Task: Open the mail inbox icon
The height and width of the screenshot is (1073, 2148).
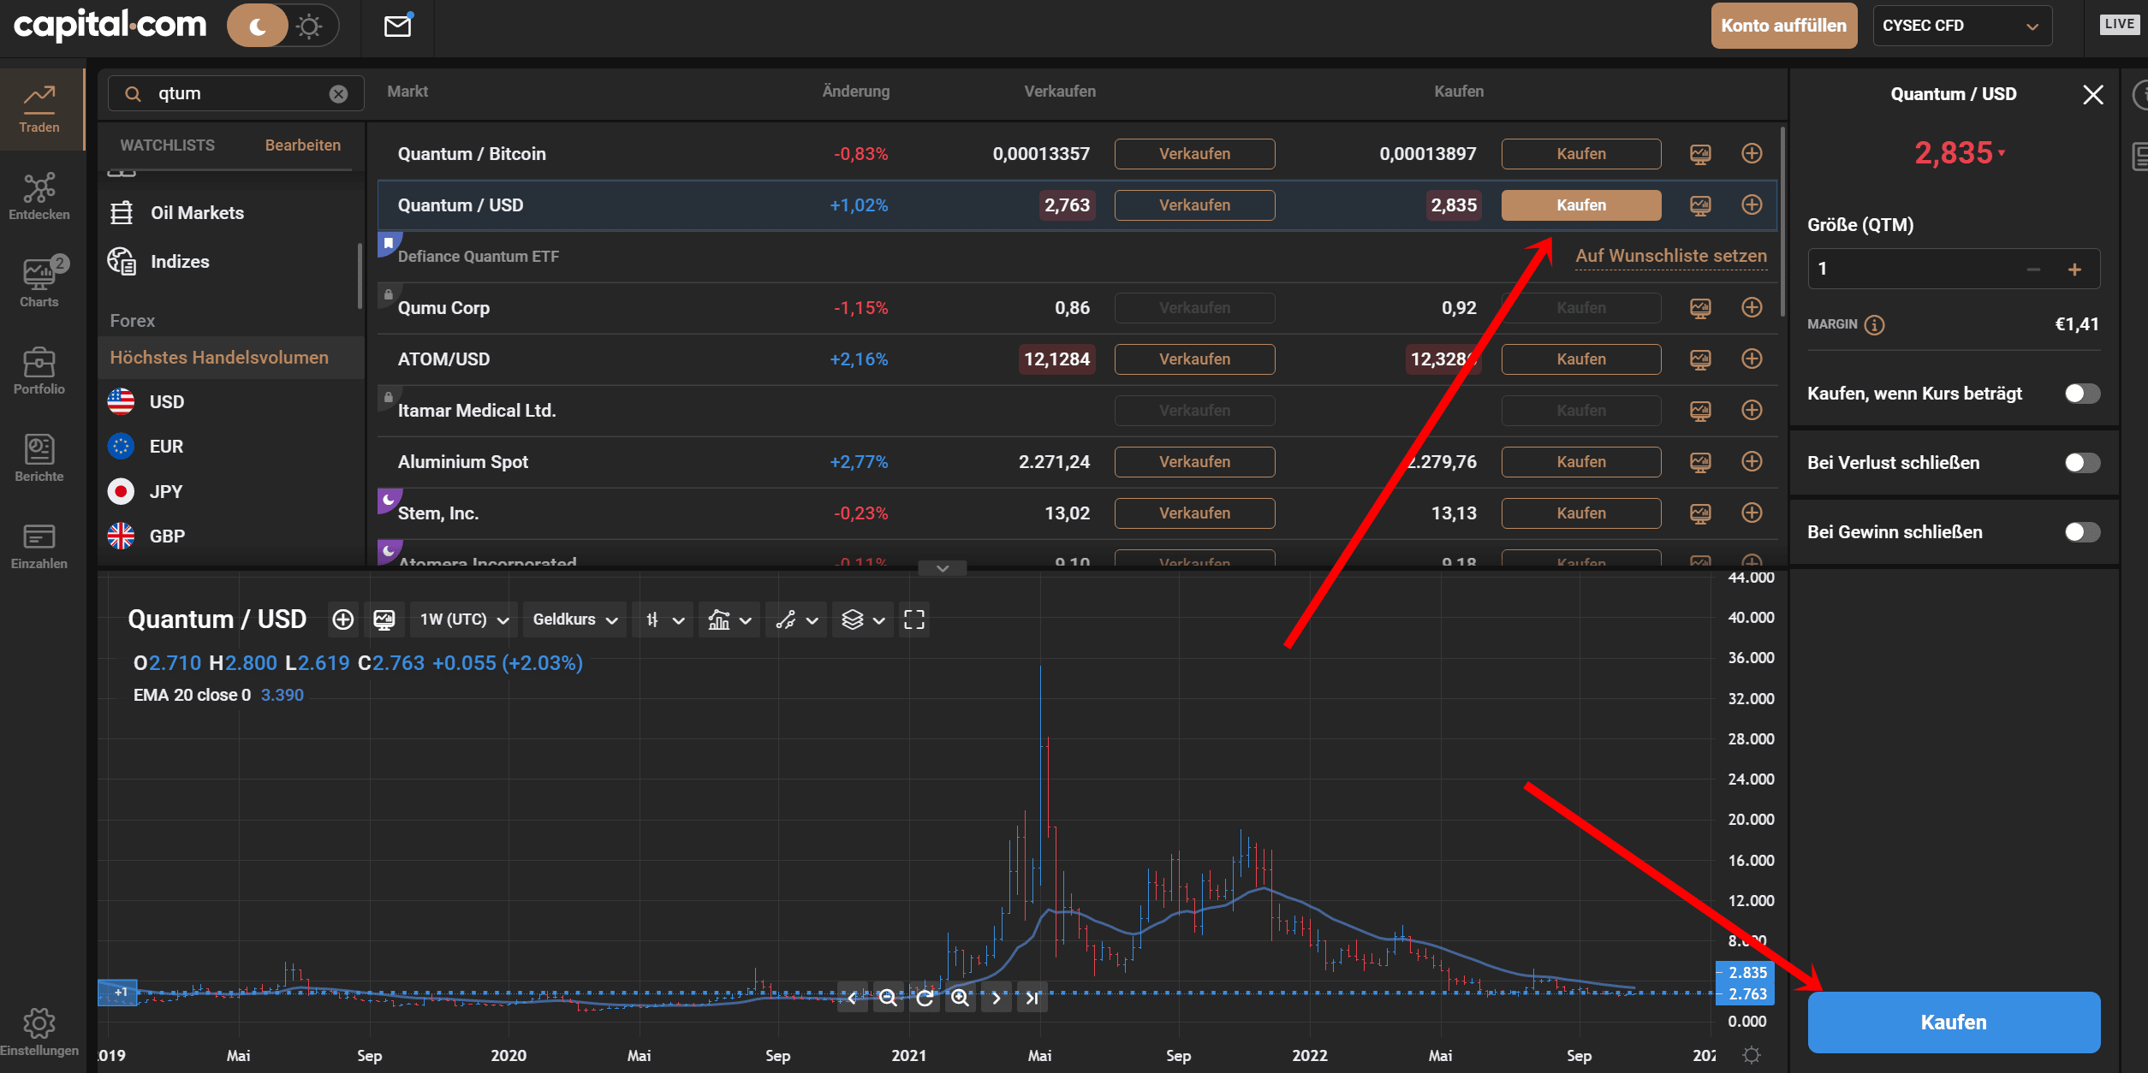Action: pyautogui.click(x=398, y=26)
